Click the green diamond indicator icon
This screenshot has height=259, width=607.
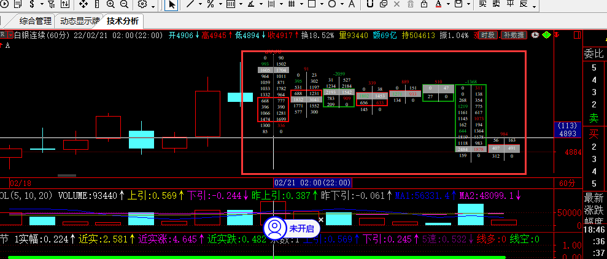[546, 35]
